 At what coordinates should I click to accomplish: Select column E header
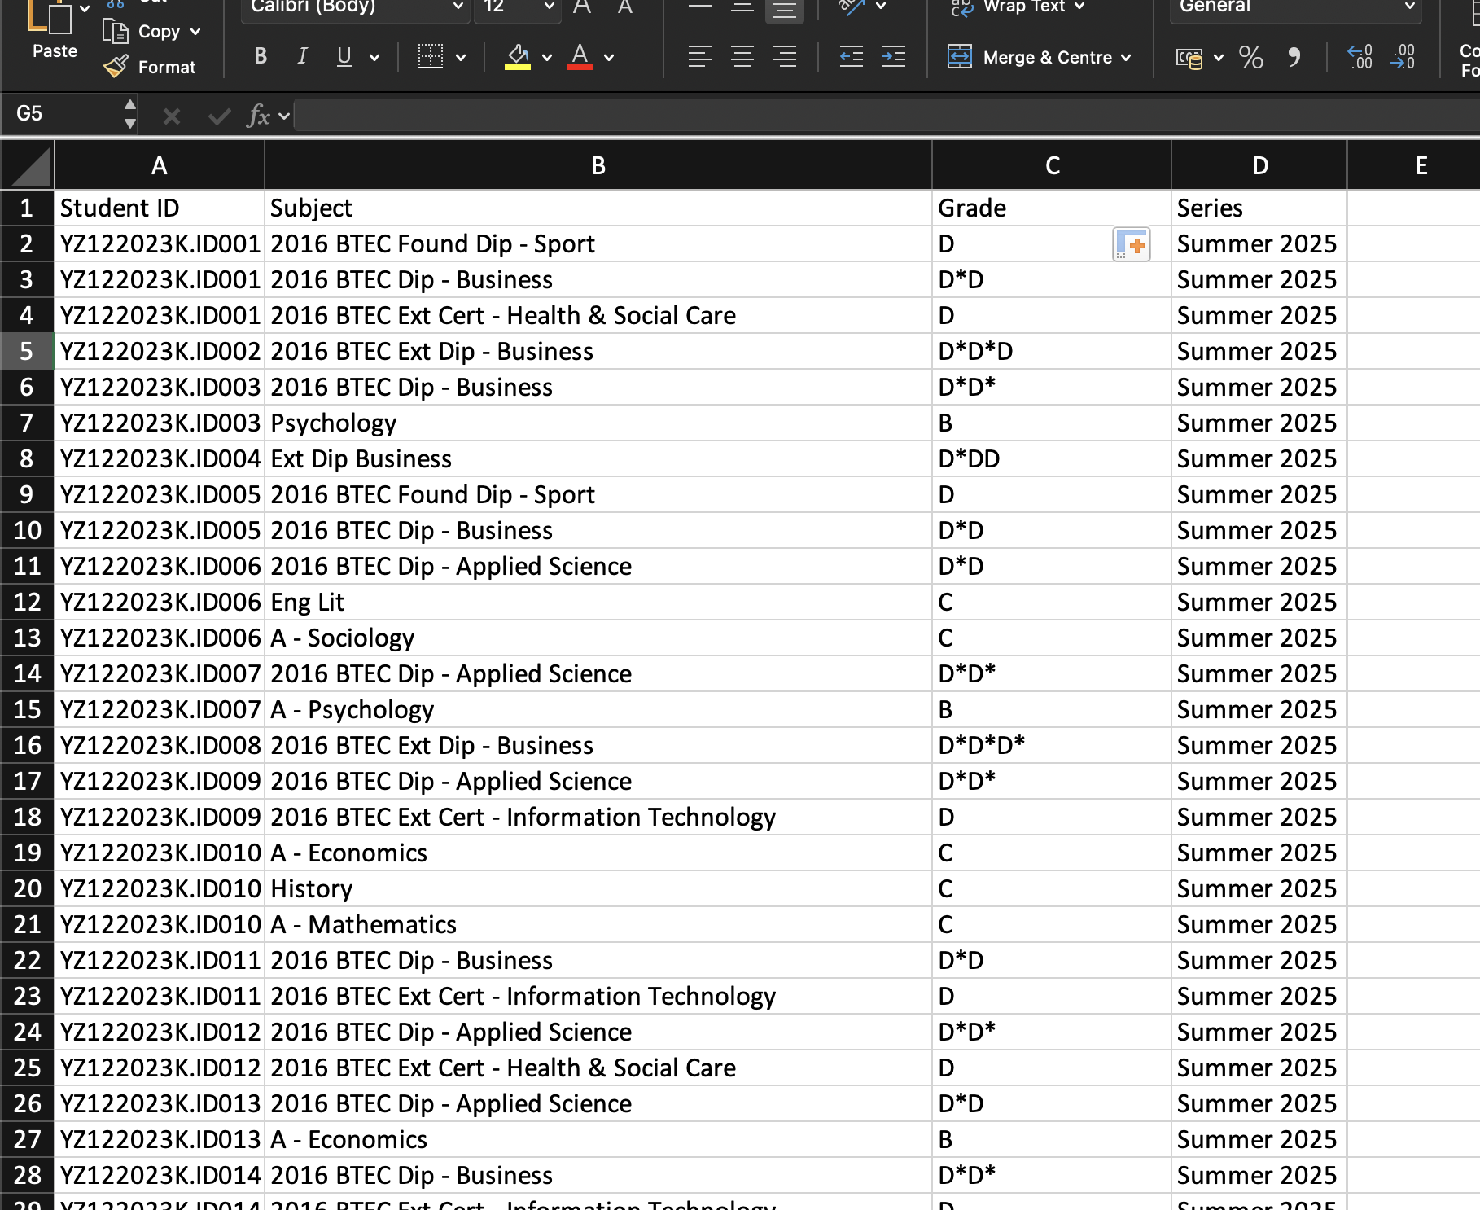click(1414, 165)
